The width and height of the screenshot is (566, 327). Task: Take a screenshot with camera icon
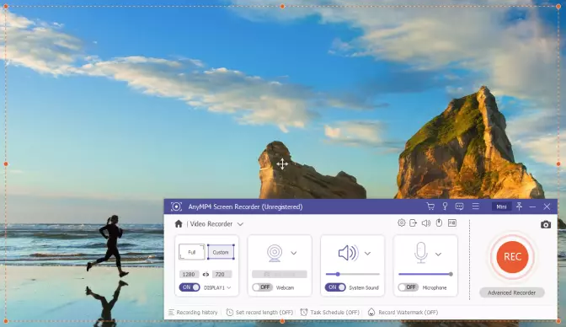click(546, 225)
